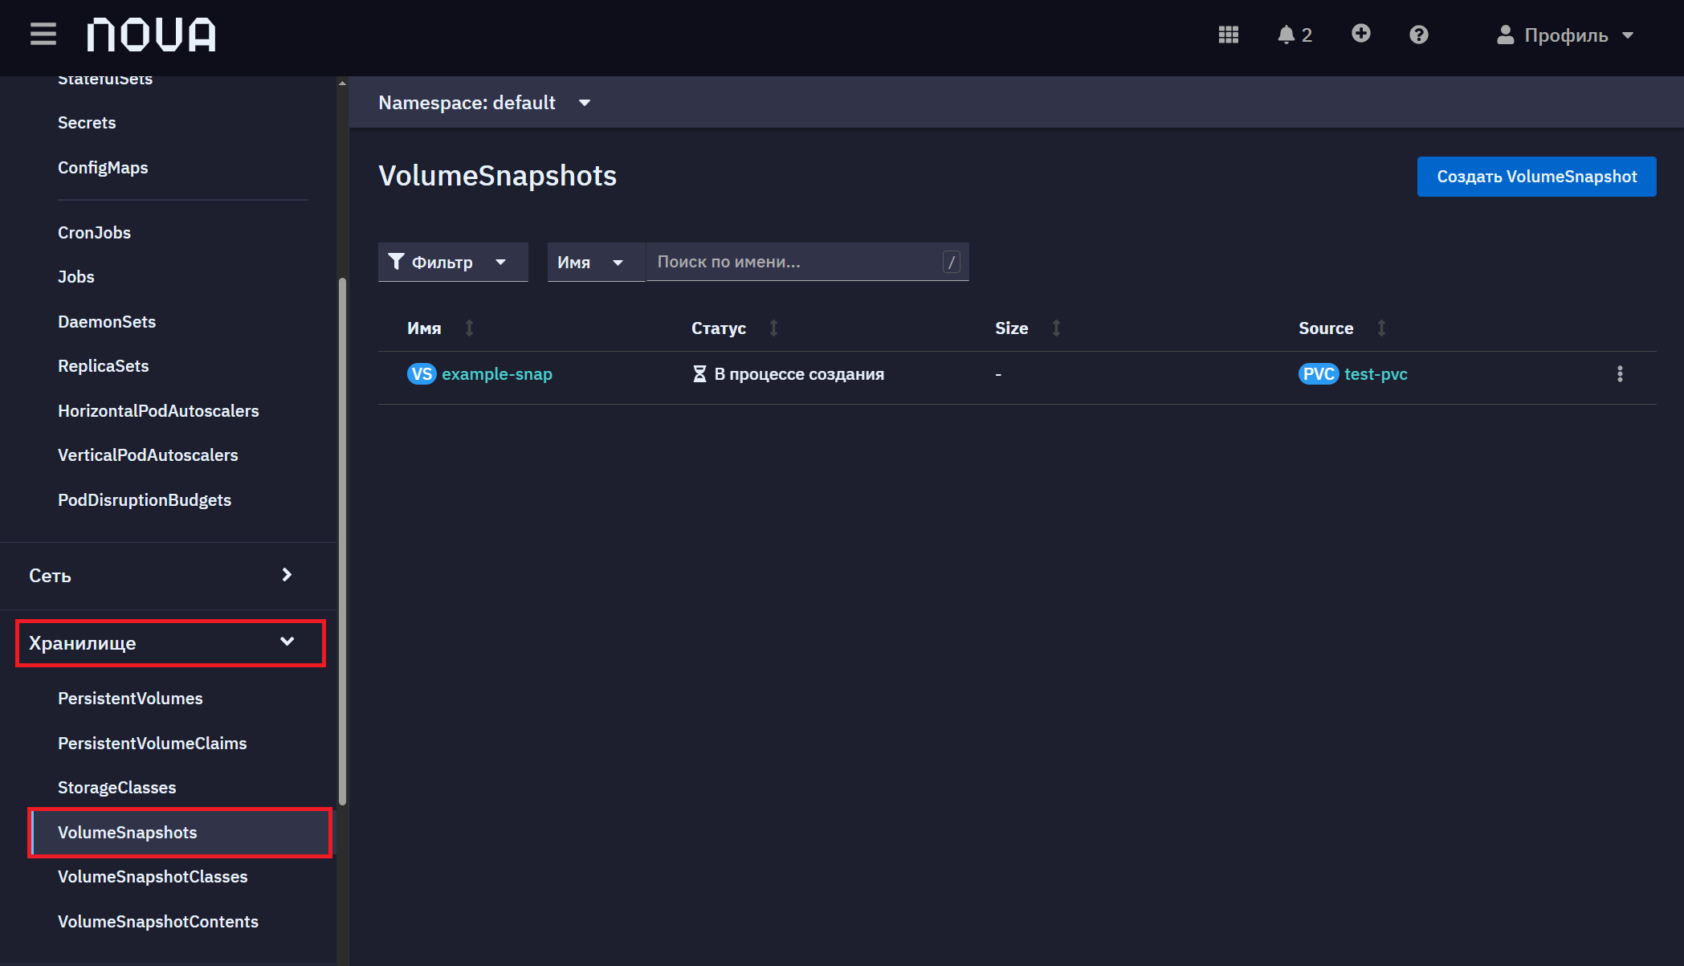The height and width of the screenshot is (966, 1684).
Task: Go to VolumeSnapshotContents in sidebar
Action: click(158, 922)
